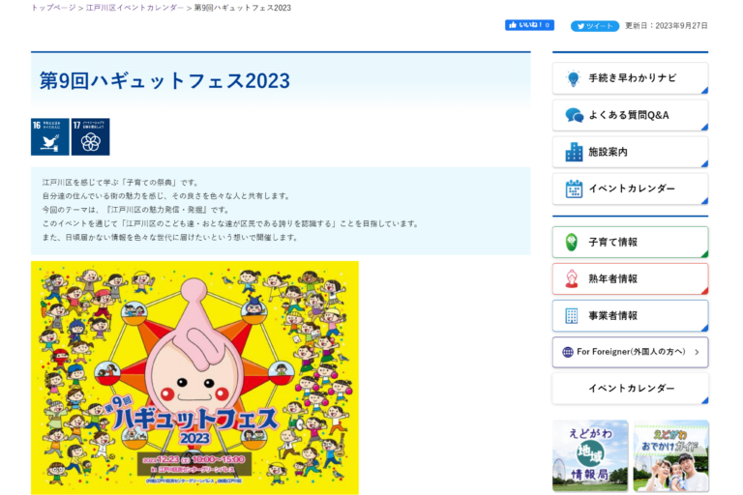
Task: Open the えどがわ地域情報局 banner thumbnail
Action: 590,455
